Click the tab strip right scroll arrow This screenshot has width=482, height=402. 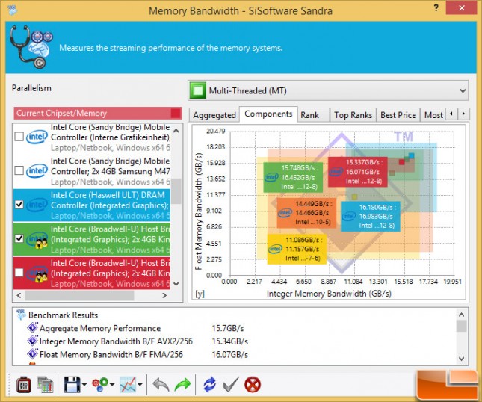463,114
